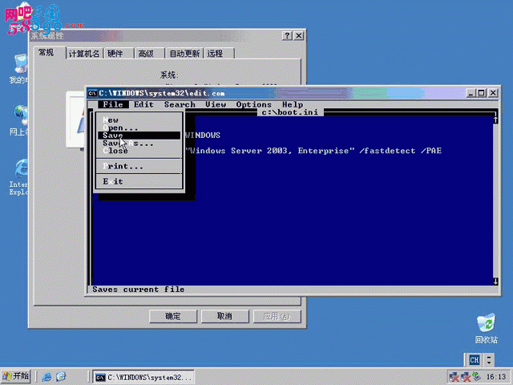The width and height of the screenshot is (513, 385).
Task: Select Save in the File menu
Action: tap(139, 136)
